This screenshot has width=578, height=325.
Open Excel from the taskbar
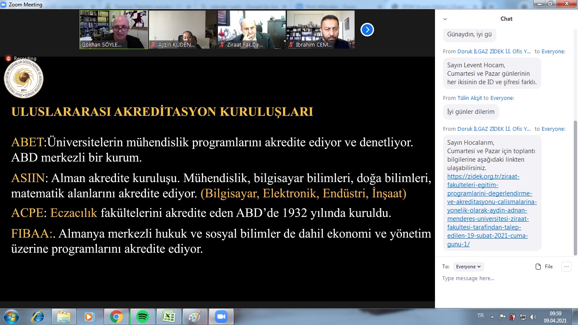click(168, 317)
